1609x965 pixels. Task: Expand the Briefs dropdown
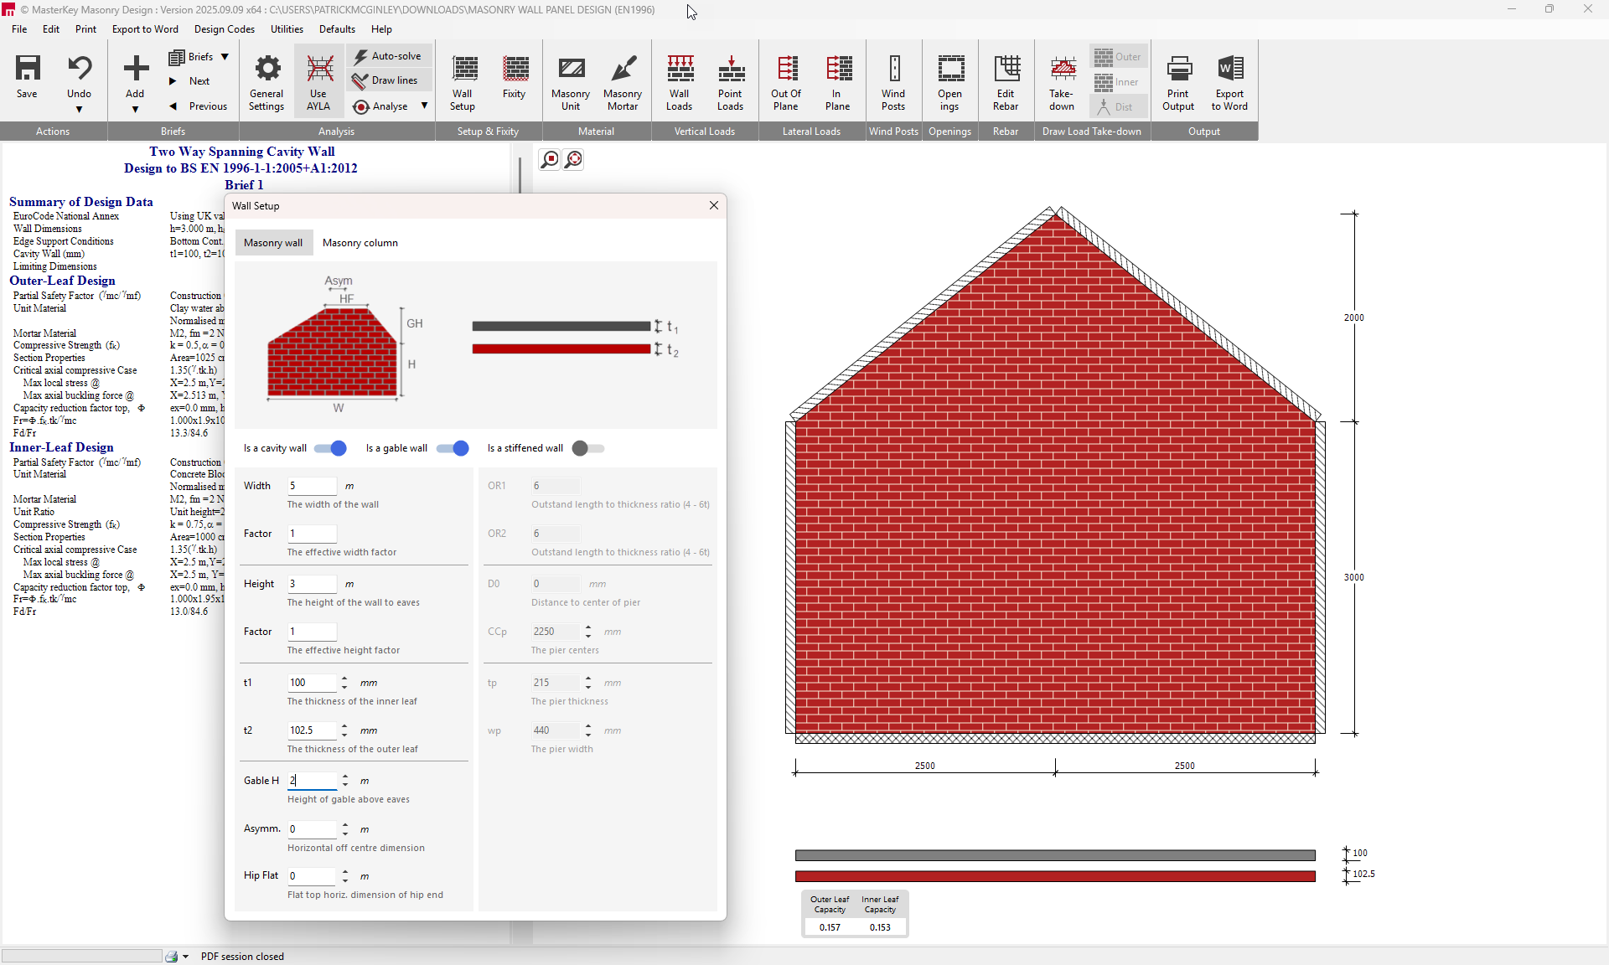tap(225, 56)
